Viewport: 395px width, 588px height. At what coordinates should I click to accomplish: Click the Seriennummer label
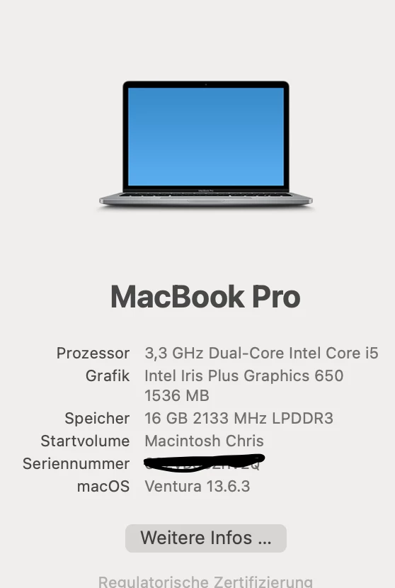pos(76,464)
